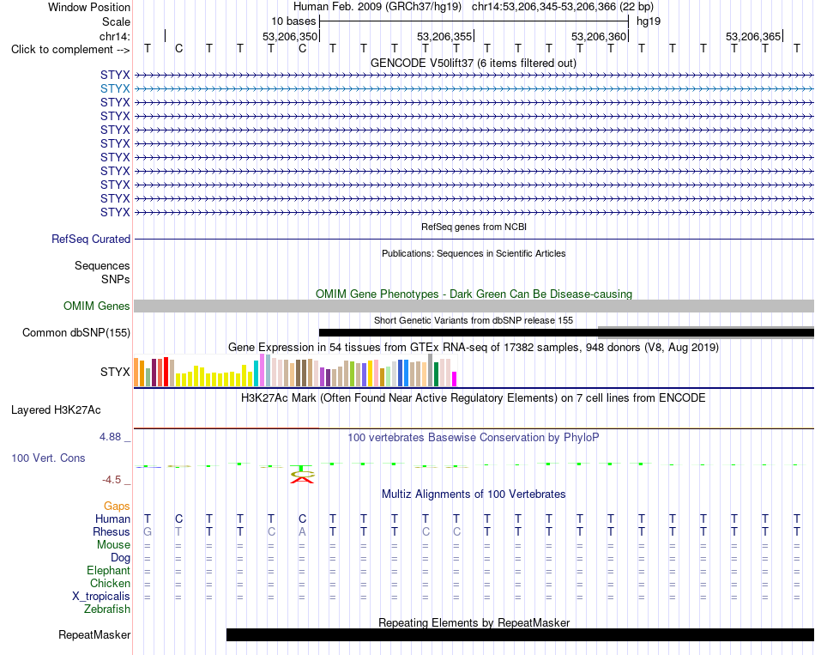This screenshot has height=655, width=815.
Task: Click the A base in Rhesus row
Action: point(302,531)
